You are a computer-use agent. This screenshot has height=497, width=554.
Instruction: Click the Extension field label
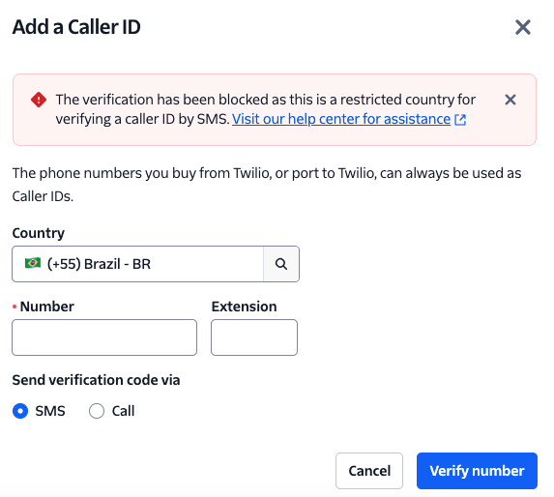pos(244,307)
